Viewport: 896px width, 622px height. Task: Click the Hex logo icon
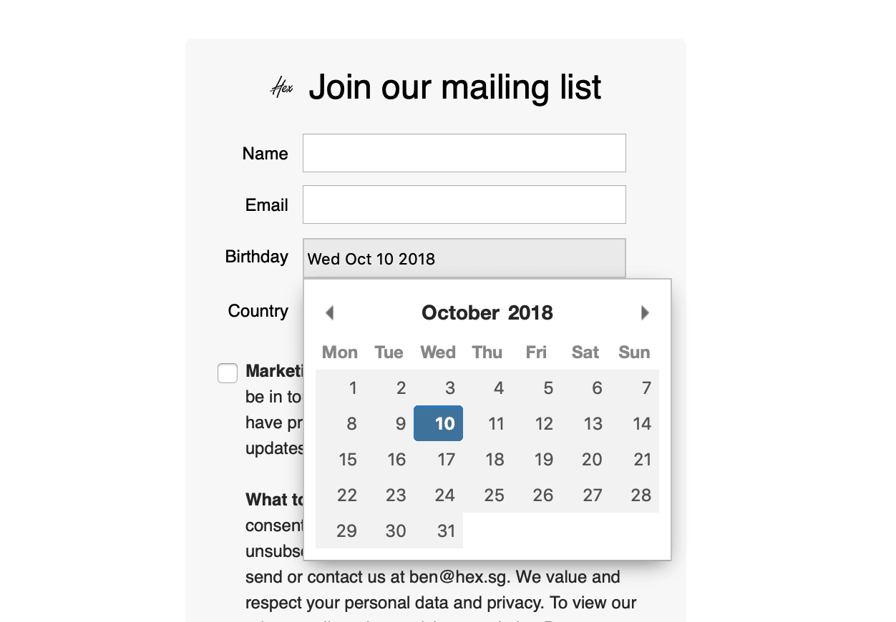coord(281,88)
